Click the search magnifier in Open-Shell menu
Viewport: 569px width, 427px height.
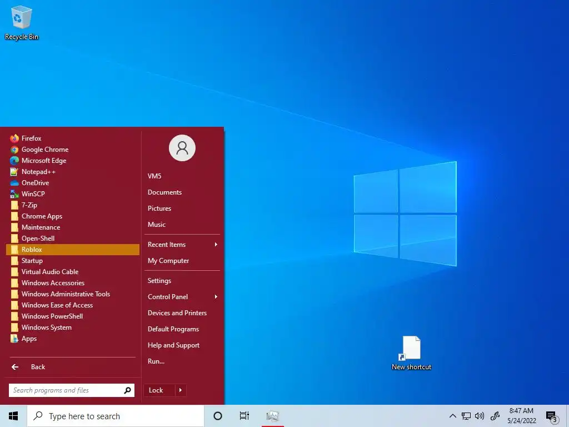tap(127, 390)
